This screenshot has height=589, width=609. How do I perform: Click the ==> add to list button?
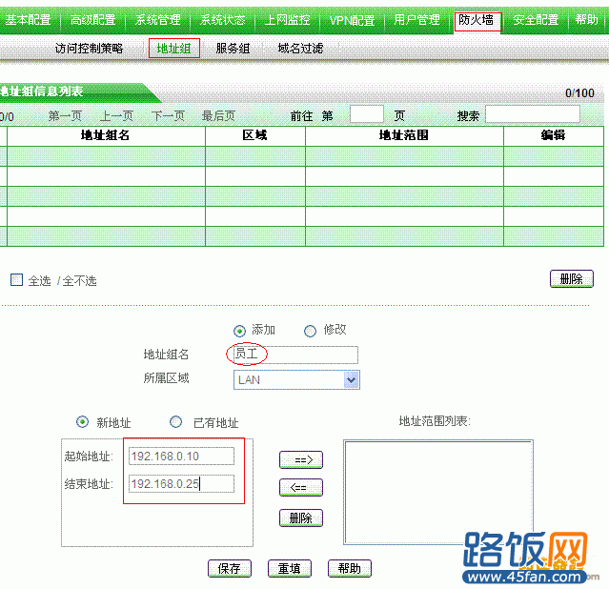301,460
